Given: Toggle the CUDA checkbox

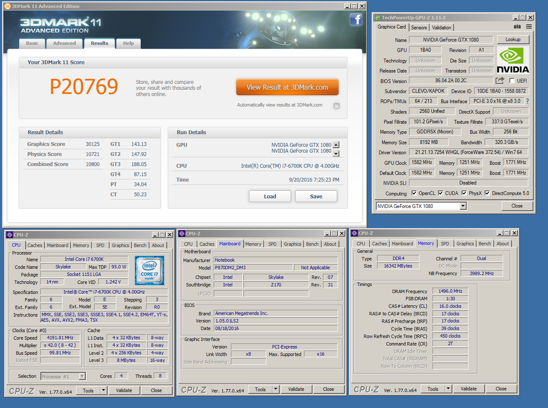Looking at the screenshot, I should (440, 193).
